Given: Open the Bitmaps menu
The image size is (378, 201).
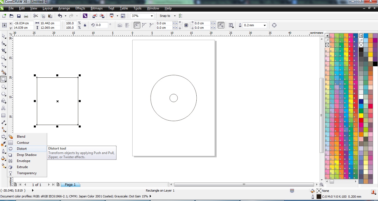Looking at the screenshot, I should click(x=96, y=8).
